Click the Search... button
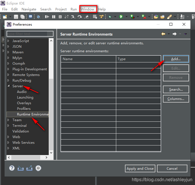This screenshot has height=185, width=195. [176, 89]
